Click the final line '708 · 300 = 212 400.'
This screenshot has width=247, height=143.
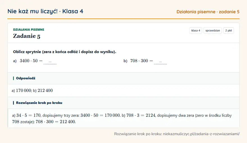pyautogui.click(x=56, y=122)
